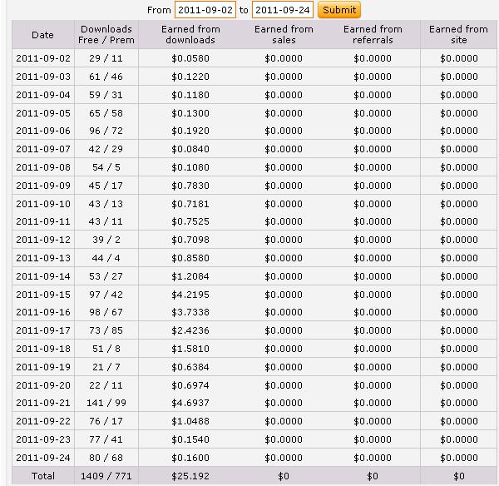Click downloads count 96 / 72
The height and width of the screenshot is (486, 499).
pyautogui.click(x=106, y=131)
